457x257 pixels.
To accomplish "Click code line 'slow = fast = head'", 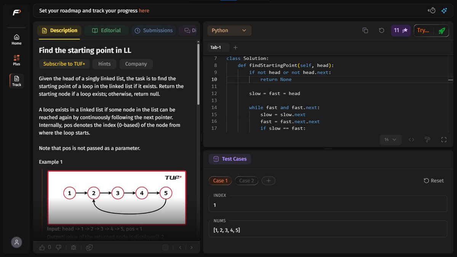I will coord(275,93).
